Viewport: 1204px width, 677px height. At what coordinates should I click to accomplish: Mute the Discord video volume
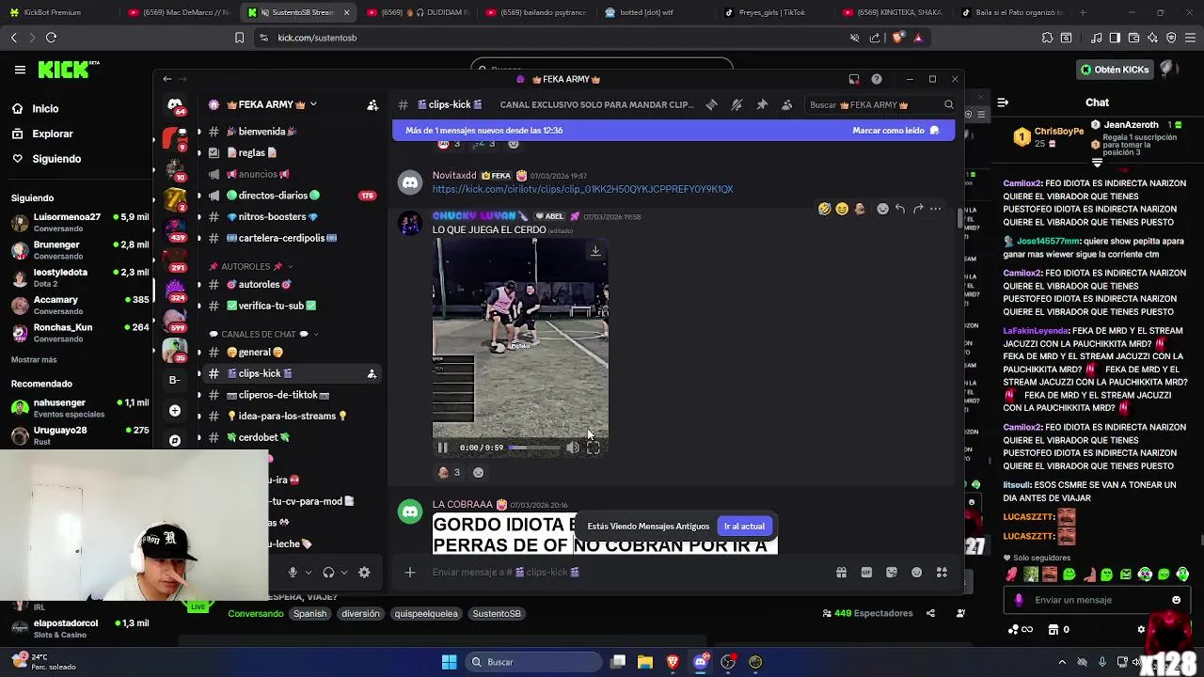573,448
